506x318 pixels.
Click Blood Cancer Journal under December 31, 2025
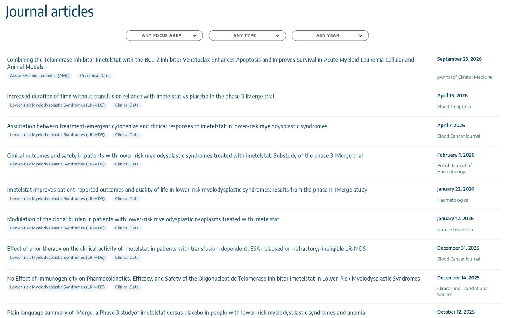[x=458, y=259]
